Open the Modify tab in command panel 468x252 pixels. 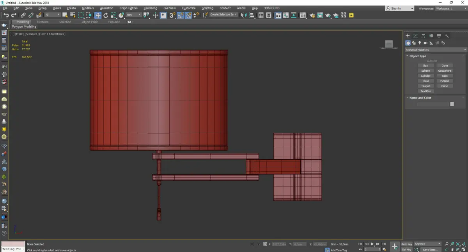click(x=416, y=36)
